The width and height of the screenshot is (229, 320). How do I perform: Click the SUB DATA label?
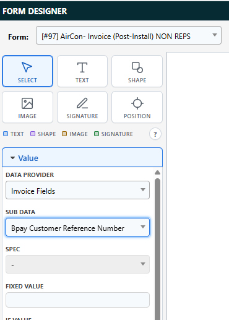click(20, 212)
